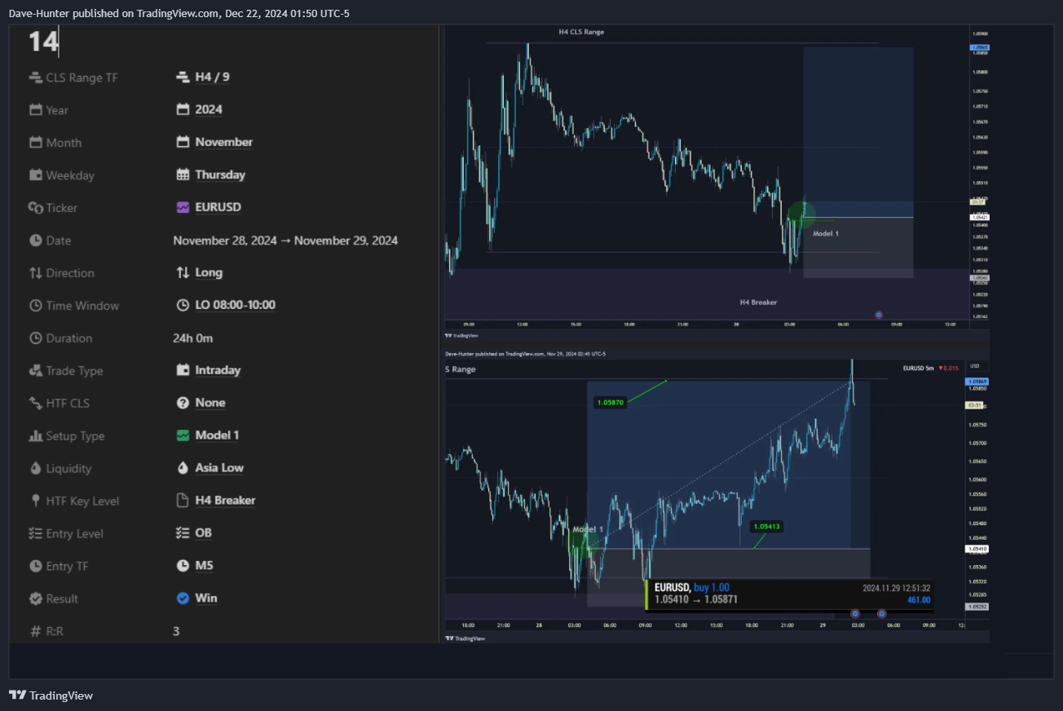Click the question mark icon before None
The height and width of the screenshot is (711, 1063).
(x=183, y=403)
